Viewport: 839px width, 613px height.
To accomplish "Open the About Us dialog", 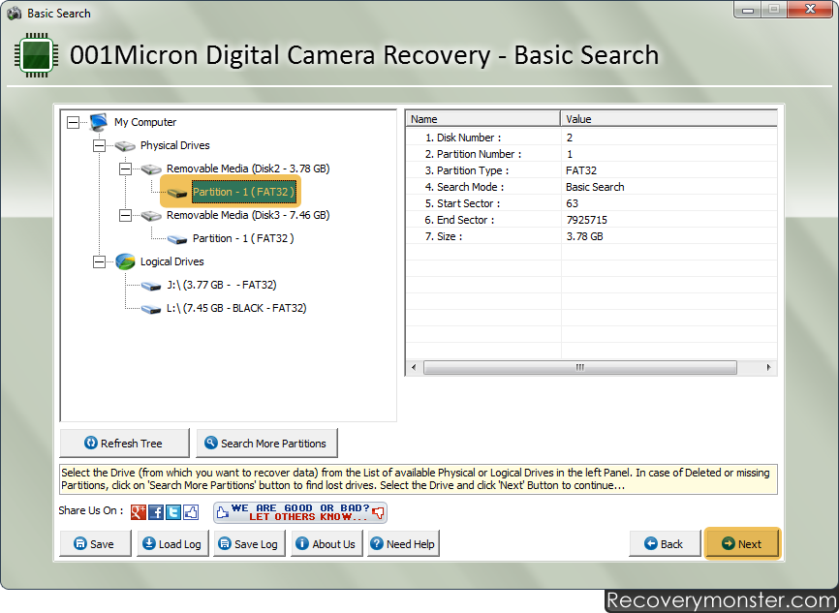I will (x=326, y=543).
